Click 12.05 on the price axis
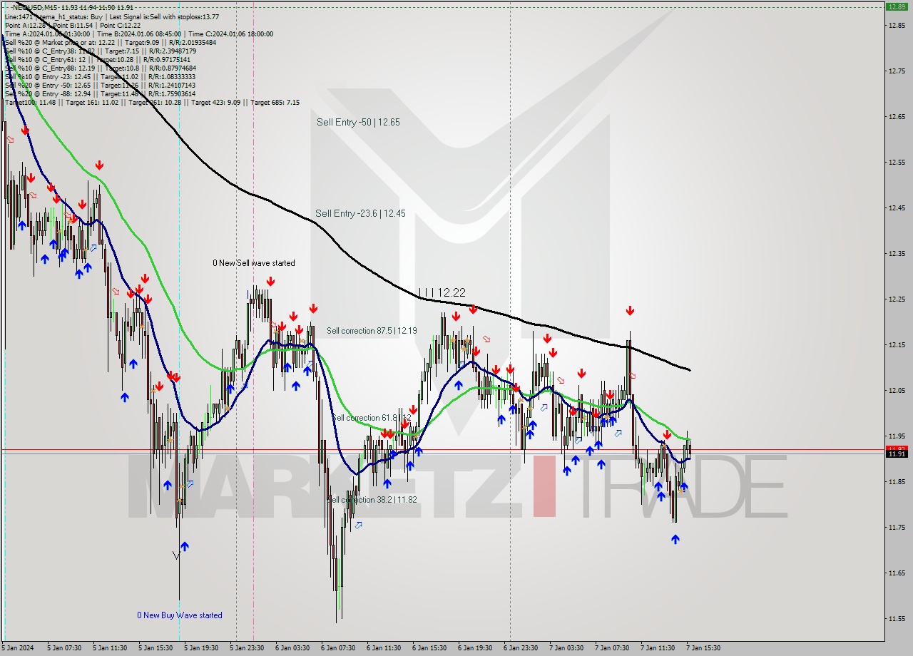Viewport: 913px width, 656px height. [897, 391]
